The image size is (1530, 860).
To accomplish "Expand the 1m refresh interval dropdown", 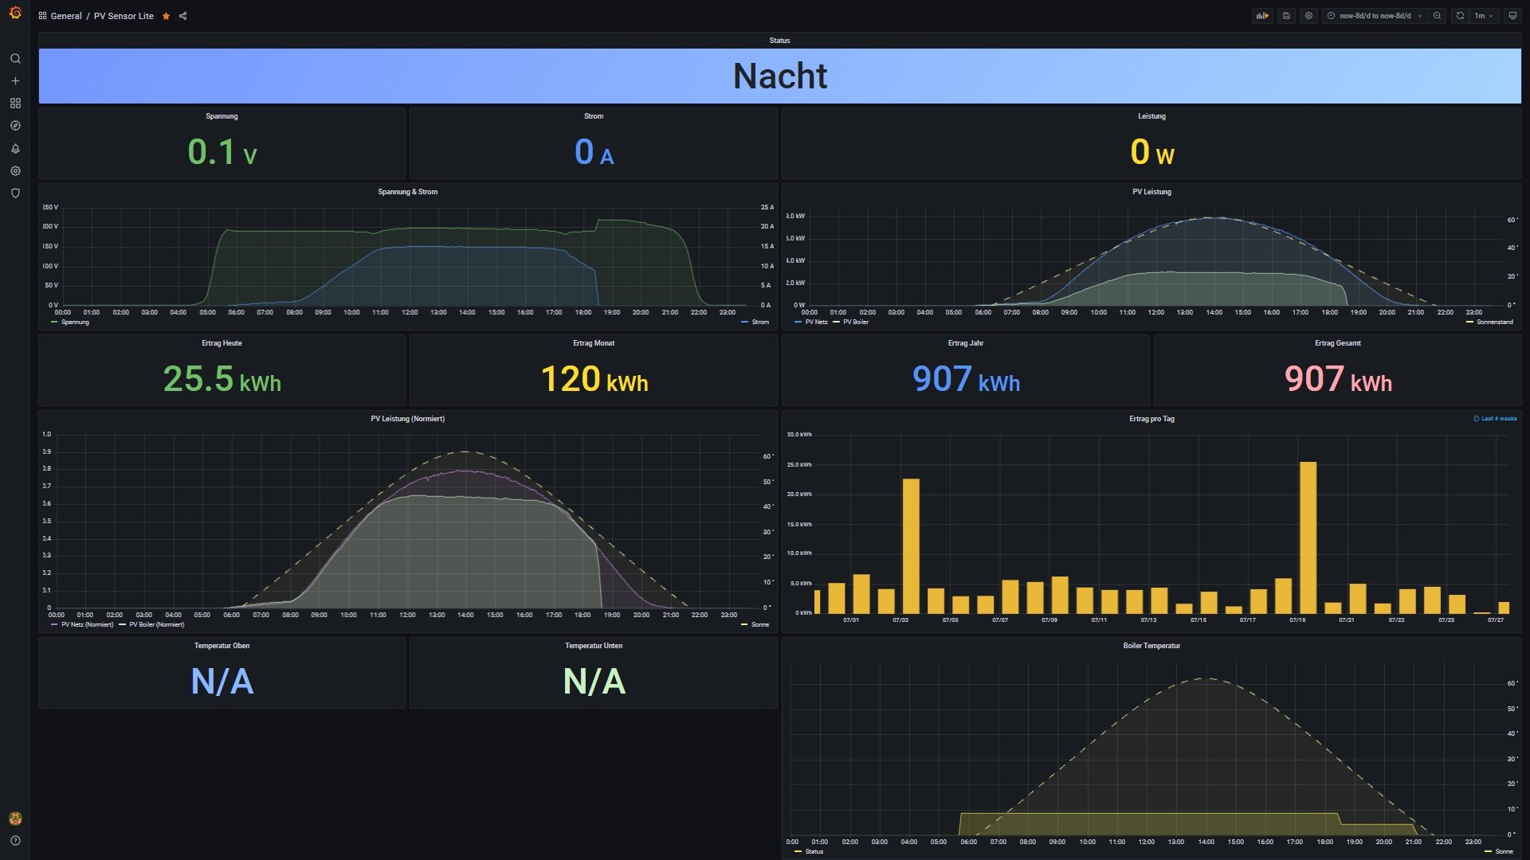I will [1484, 16].
